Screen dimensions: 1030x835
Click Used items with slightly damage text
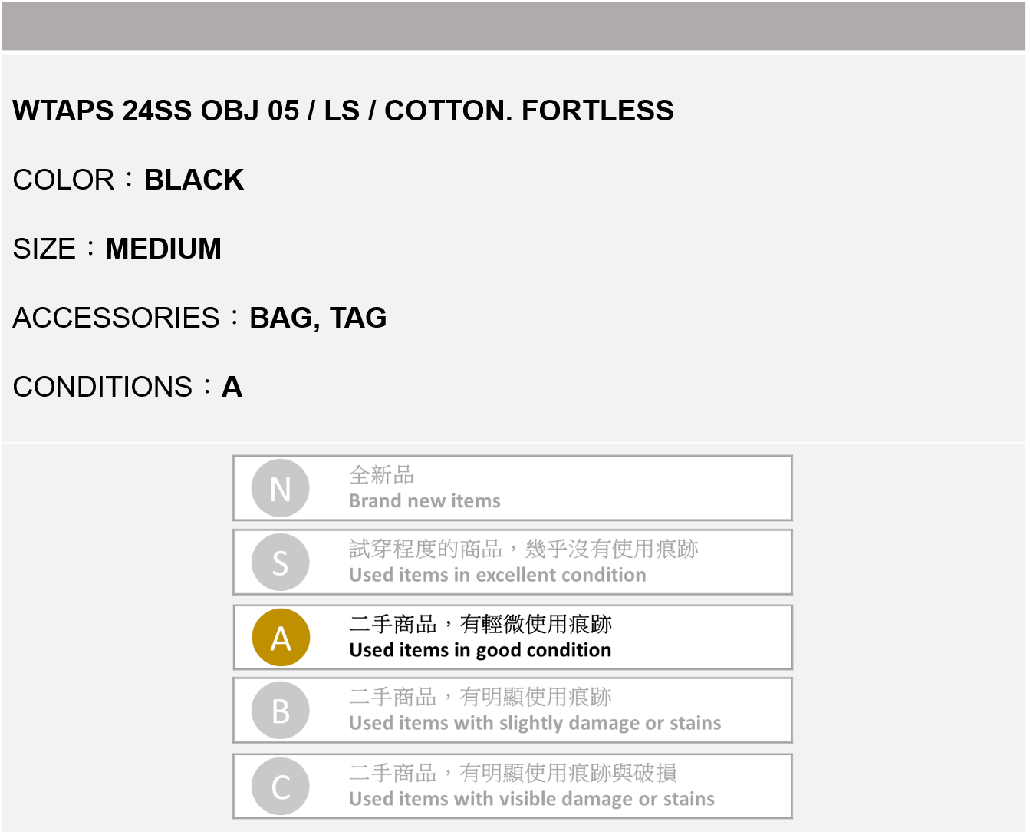coord(535,723)
